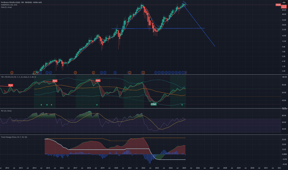
Task: Click the 2012 stock split marker
Action: tap(12, 73)
